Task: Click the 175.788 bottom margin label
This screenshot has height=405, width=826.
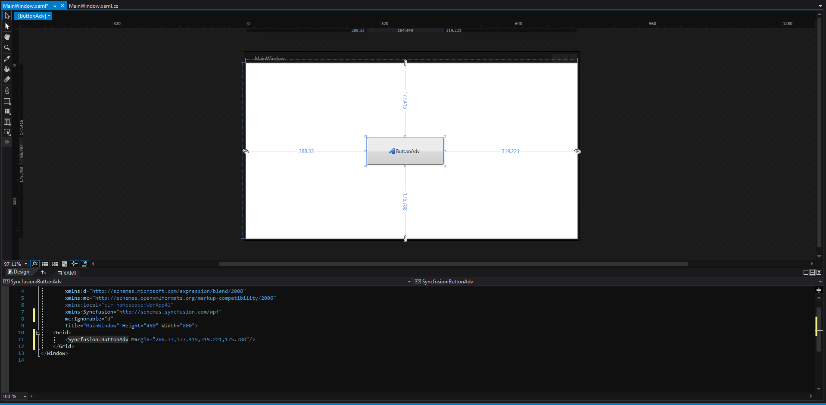Action: click(405, 202)
